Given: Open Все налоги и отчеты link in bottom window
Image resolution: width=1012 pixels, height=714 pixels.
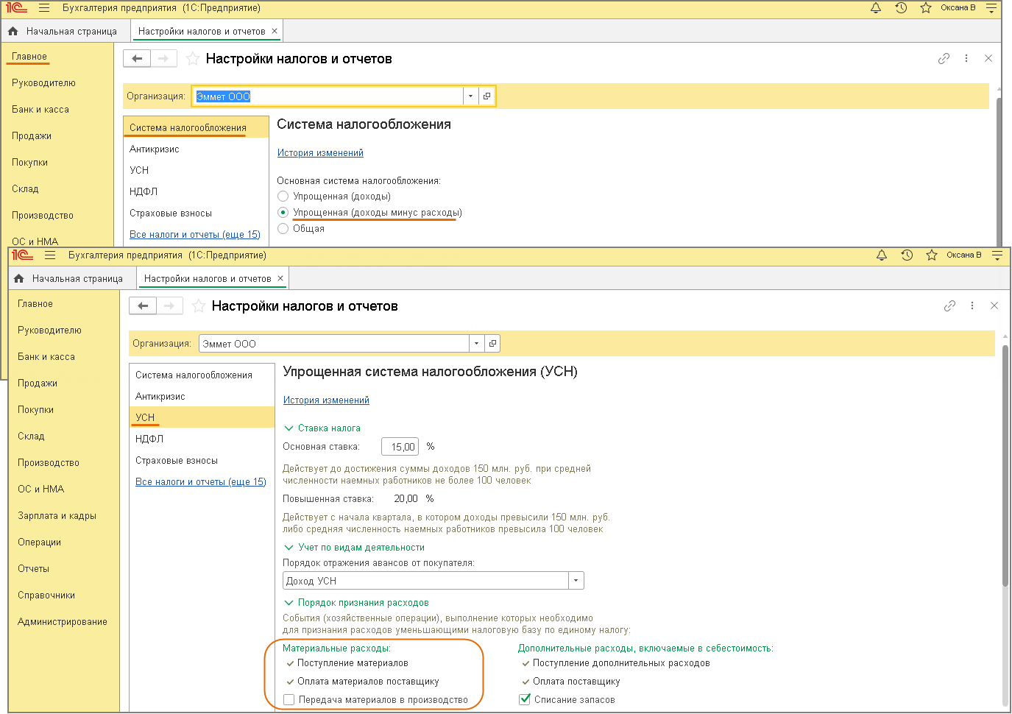Looking at the screenshot, I should point(201,482).
